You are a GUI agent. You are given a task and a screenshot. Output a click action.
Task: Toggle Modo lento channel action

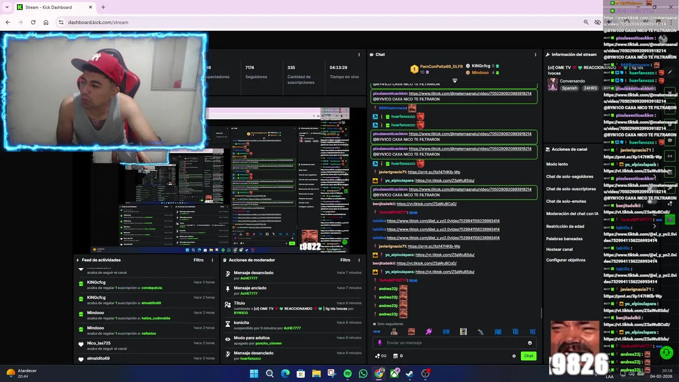557,164
